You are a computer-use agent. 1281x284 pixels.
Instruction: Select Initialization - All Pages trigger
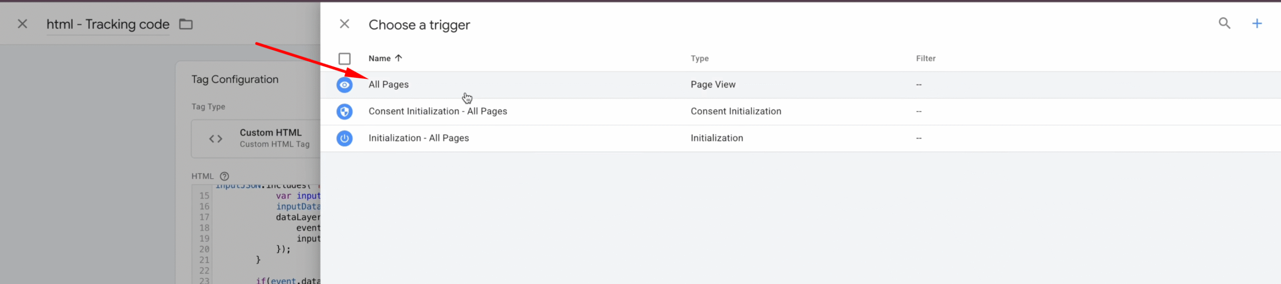point(418,138)
